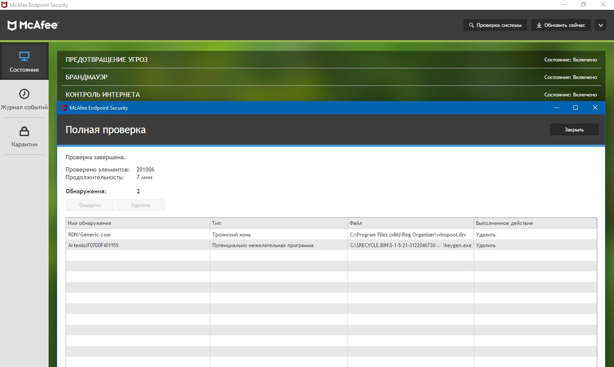The width and height of the screenshot is (614, 367).
Task: Close the Полная проверка scan with Закрыть
Action: pyautogui.click(x=574, y=129)
